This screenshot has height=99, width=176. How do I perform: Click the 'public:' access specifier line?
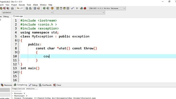(x=35, y=44)
